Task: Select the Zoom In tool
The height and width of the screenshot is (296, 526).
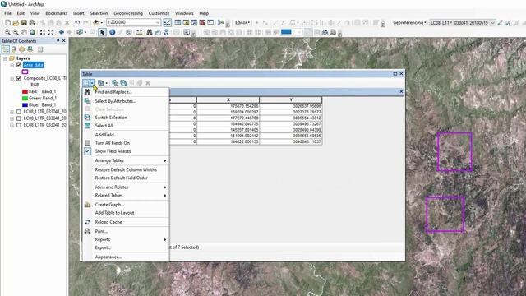Action: click(7, 32)
